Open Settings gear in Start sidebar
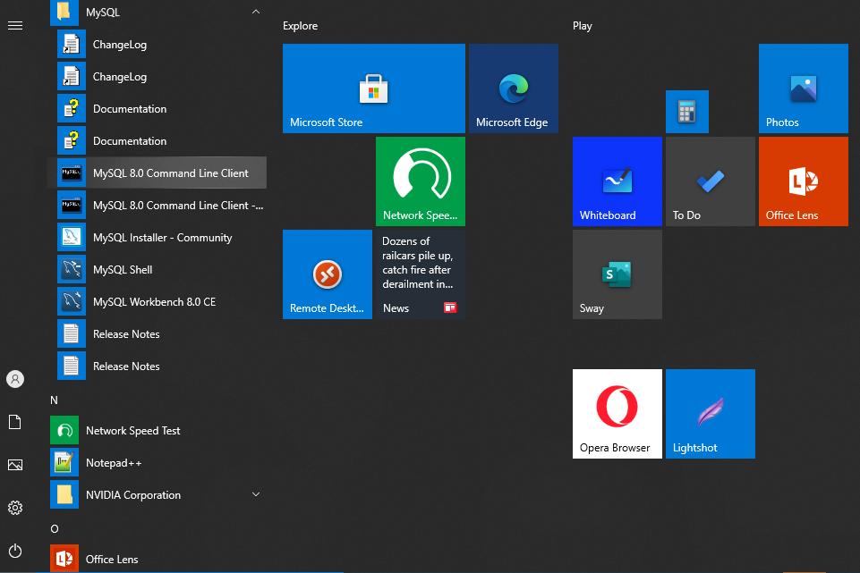Screen dimensions: 860x573 click(15, 508)
